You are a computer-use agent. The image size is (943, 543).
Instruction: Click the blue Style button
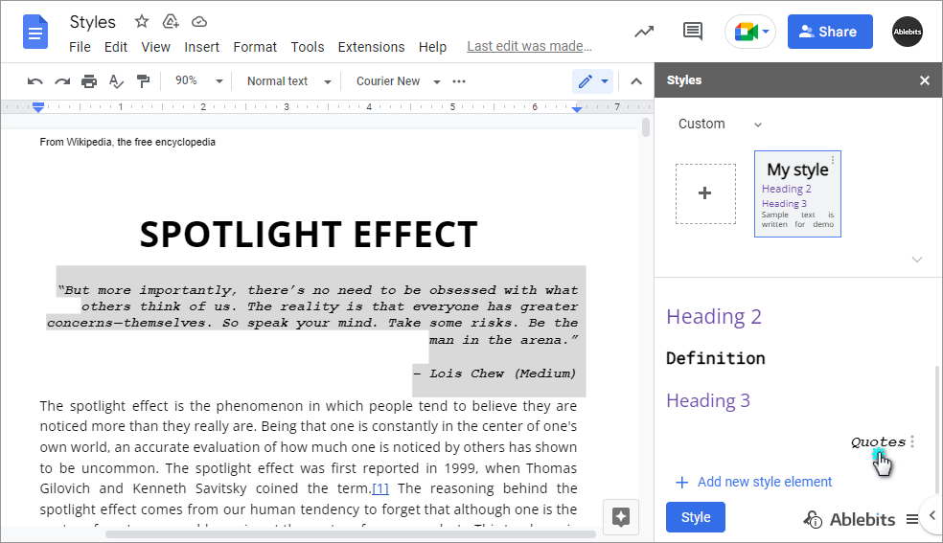click(695, 517)
